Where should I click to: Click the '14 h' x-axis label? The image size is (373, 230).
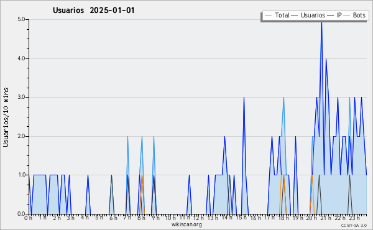click(x=227, y=218)
